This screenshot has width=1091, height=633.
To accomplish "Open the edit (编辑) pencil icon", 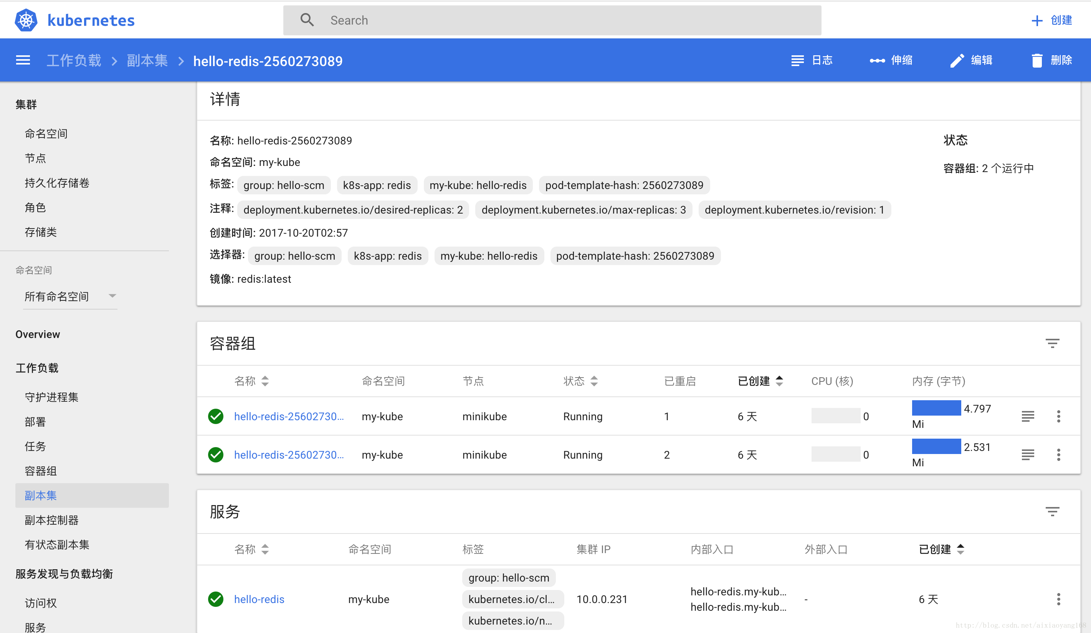I will pos(957,60).
